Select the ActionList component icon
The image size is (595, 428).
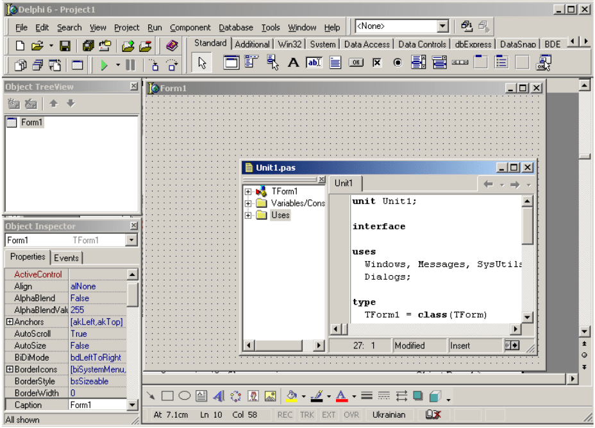544,62
